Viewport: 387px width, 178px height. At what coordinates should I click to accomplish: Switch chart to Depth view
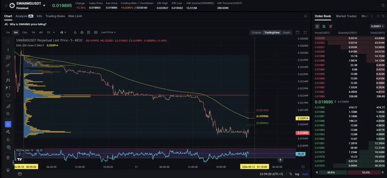(286, 33)
